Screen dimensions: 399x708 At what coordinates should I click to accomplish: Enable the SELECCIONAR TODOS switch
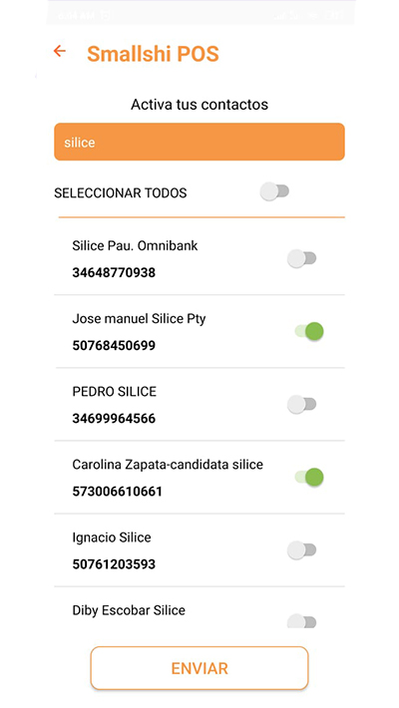[x=274, y=191]
